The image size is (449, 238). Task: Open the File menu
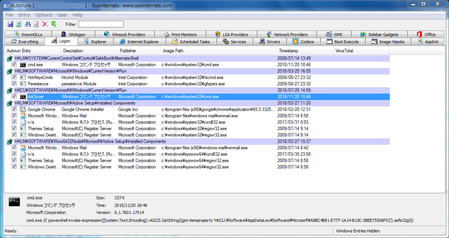10,15
